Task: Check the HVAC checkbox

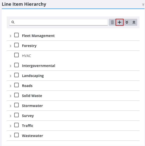Action: (x=16, y=55)
